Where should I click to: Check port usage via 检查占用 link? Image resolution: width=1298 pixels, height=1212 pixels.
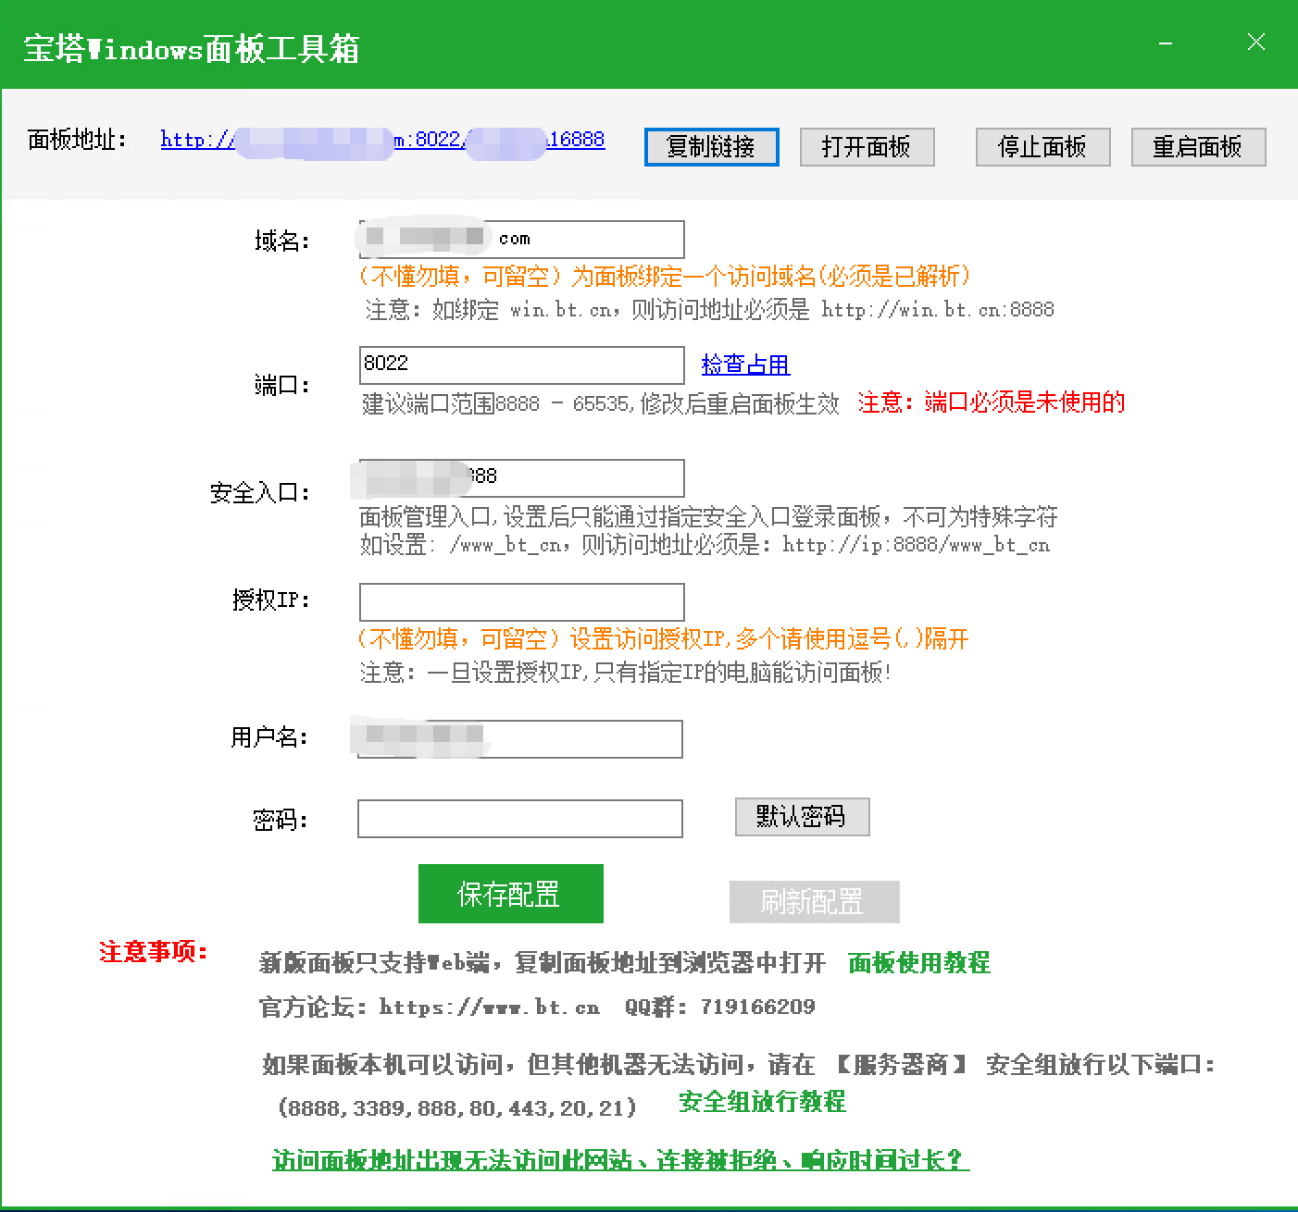745,365
